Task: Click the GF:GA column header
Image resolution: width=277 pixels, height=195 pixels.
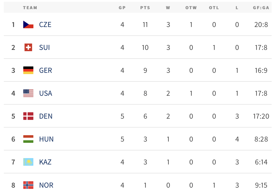Action: click(x=261, y=8)
